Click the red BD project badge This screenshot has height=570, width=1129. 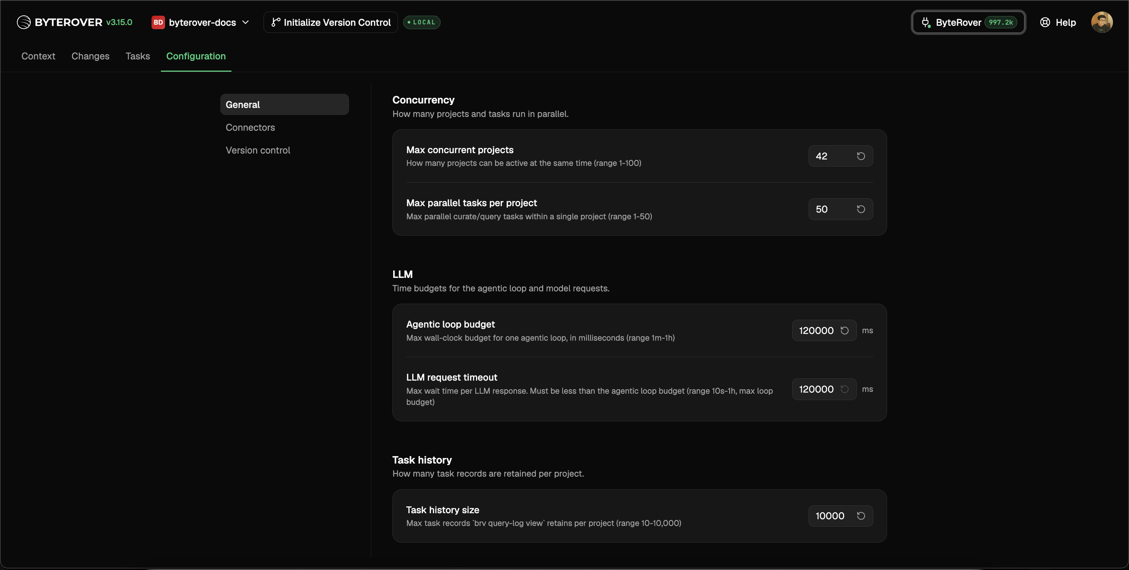(158, 22)
